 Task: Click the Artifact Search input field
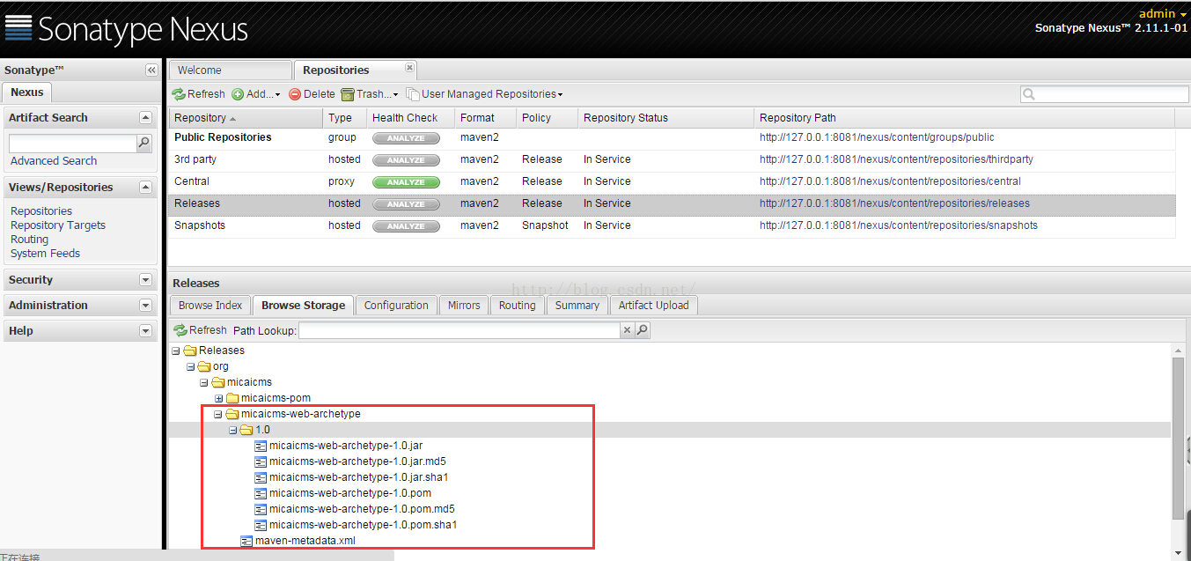tap(73, 144)
